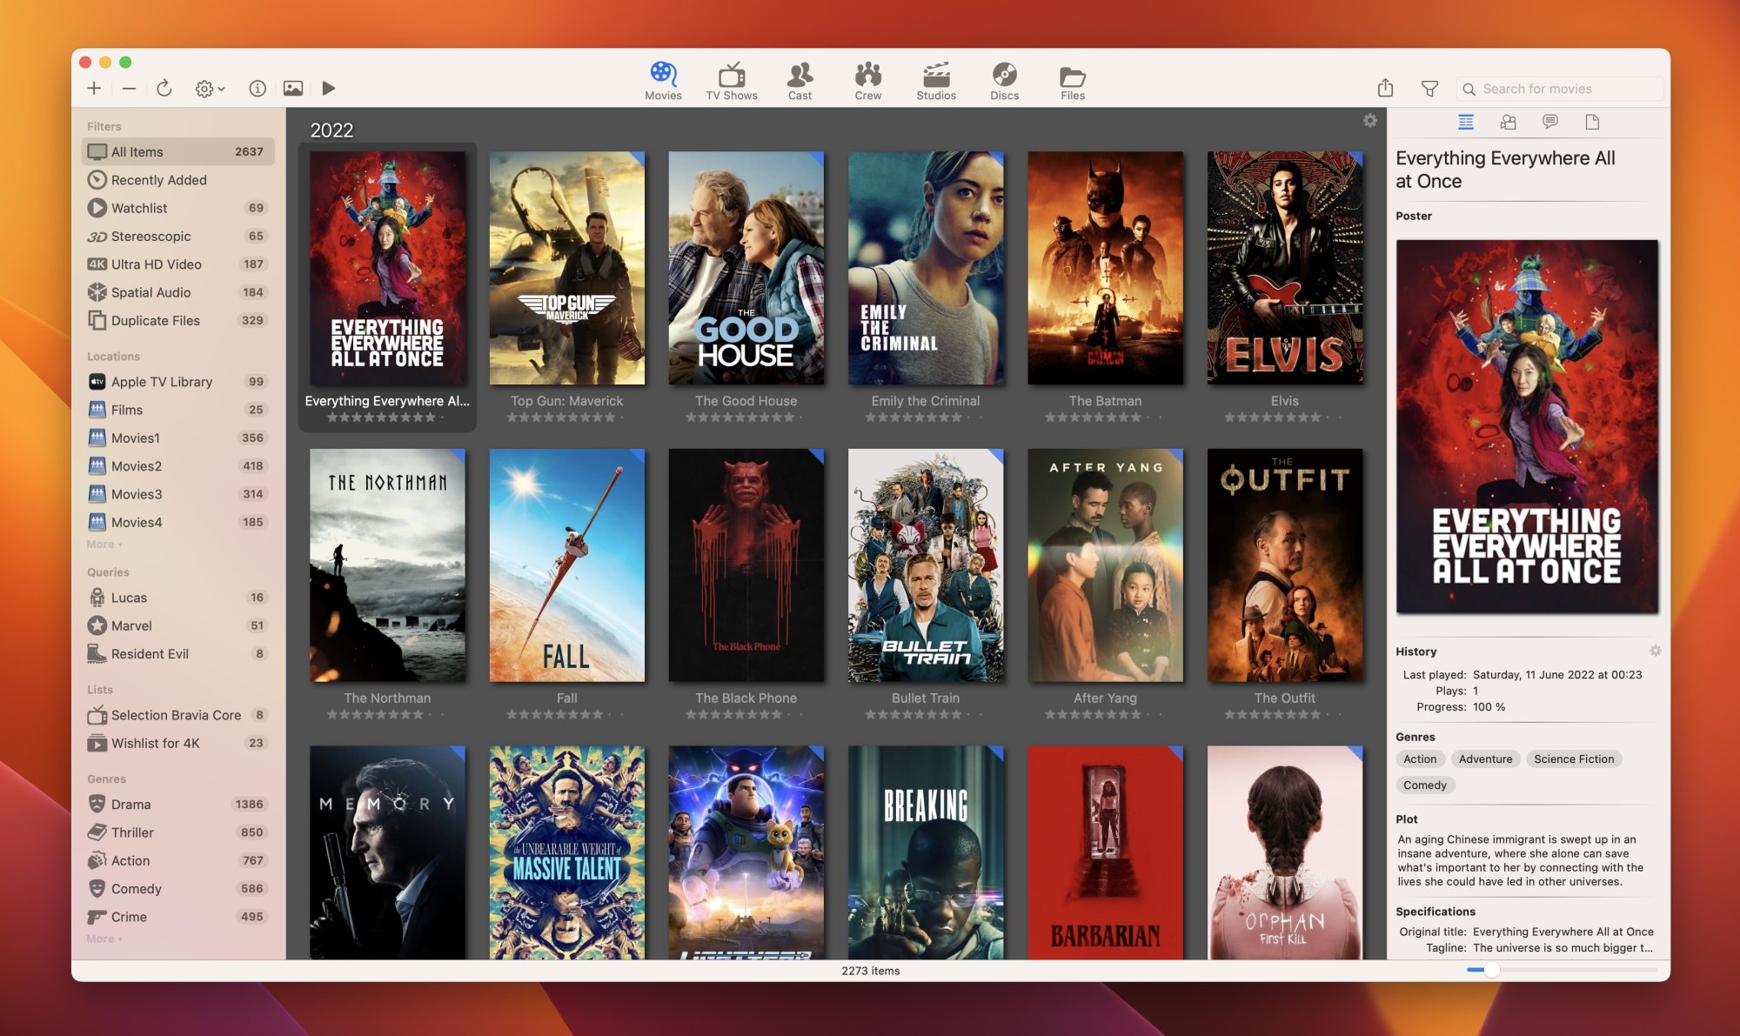
Task: Click the large poster in inspector
Action: pyautogui.click(x=1527, y=426)
